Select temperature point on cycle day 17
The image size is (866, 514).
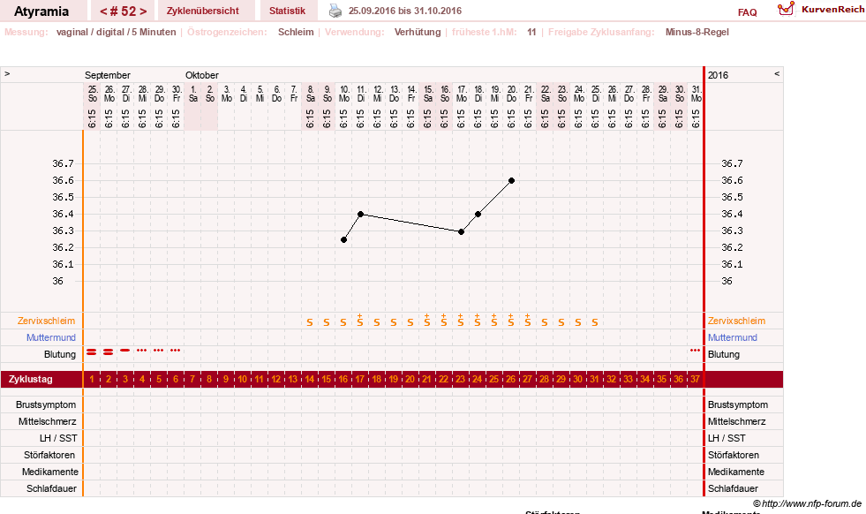pos(361,214)
